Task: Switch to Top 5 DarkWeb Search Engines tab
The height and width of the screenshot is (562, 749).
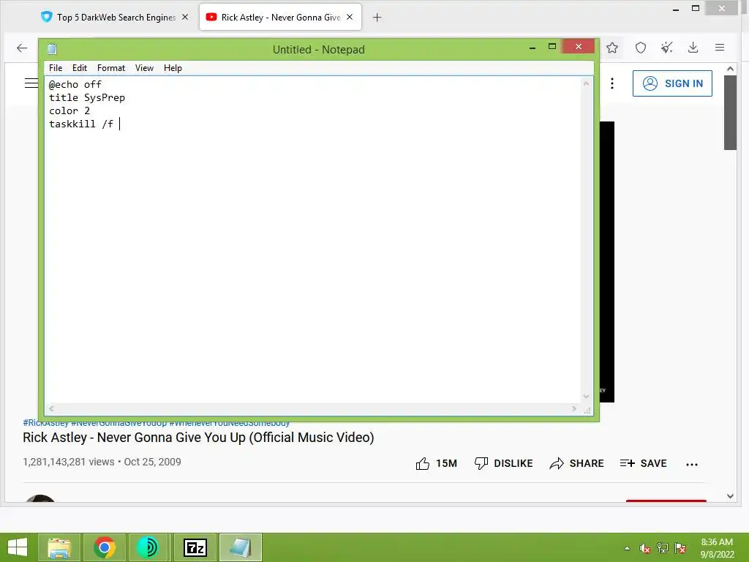Action: pos(116,18)
